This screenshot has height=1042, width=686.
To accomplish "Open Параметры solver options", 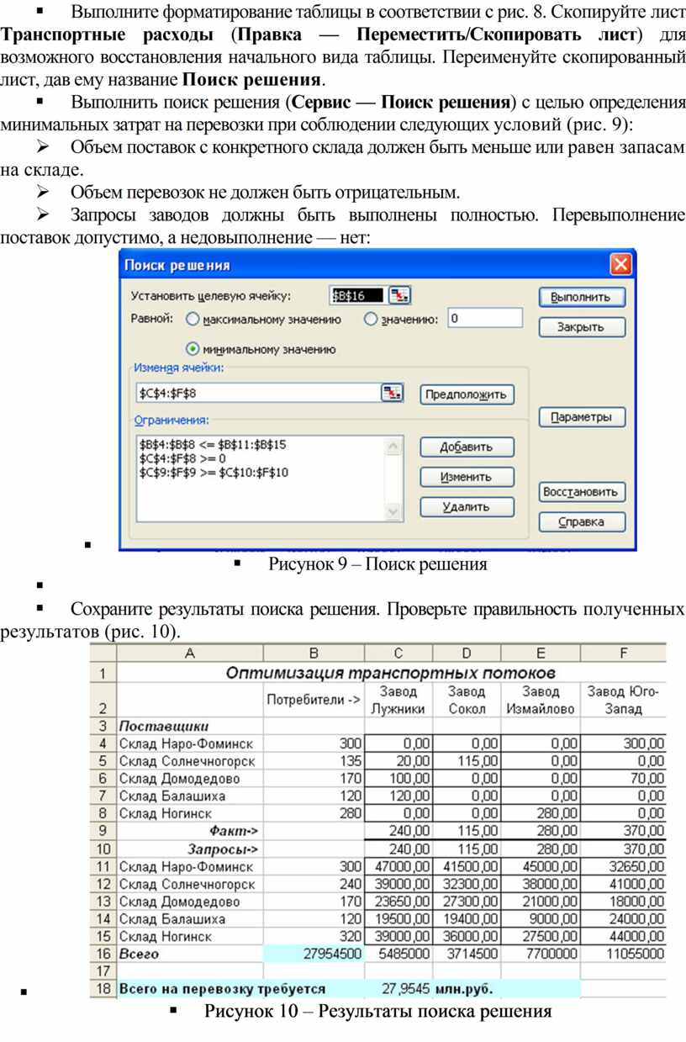I will (x=582, y=417).
